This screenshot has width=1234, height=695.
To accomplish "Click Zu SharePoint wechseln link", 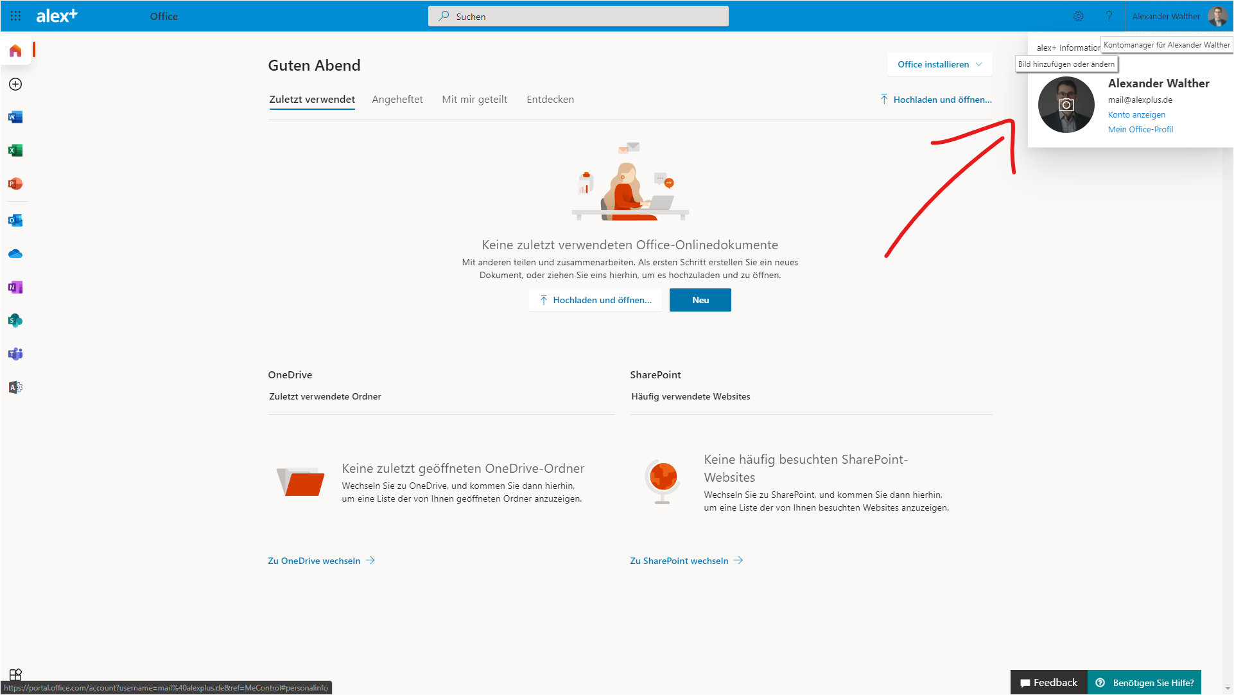I will click(686, 561).
